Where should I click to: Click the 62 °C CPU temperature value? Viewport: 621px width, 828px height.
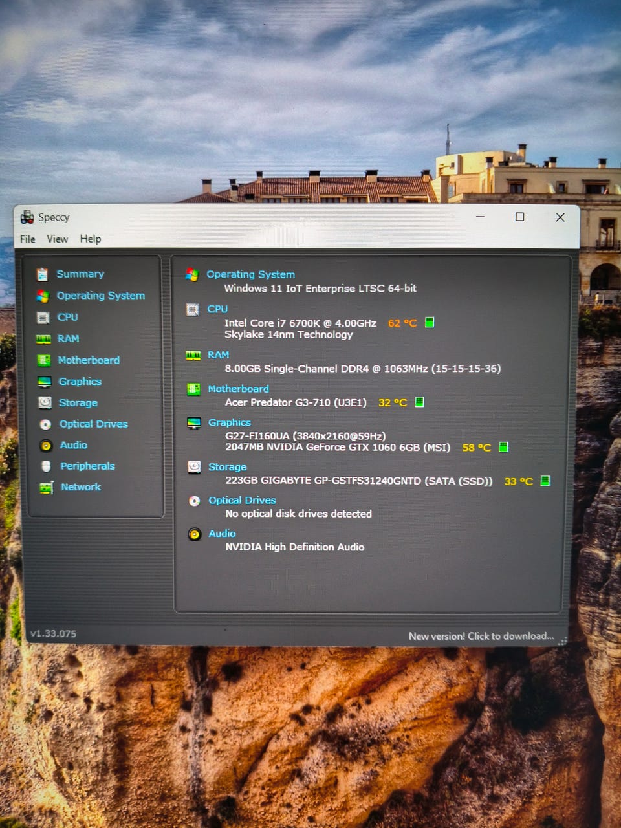pyautogui.click(x=402, y=323)
